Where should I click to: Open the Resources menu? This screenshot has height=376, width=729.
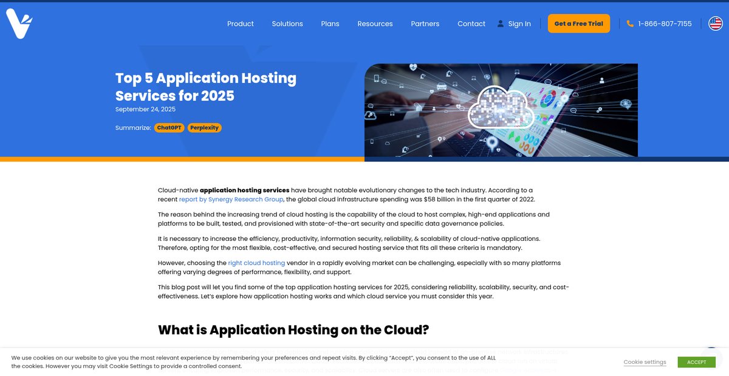point(375,24)
